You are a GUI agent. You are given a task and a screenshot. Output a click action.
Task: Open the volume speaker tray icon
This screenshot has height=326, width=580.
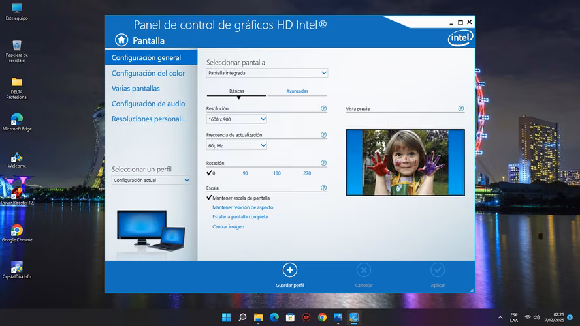coord(536,317)
